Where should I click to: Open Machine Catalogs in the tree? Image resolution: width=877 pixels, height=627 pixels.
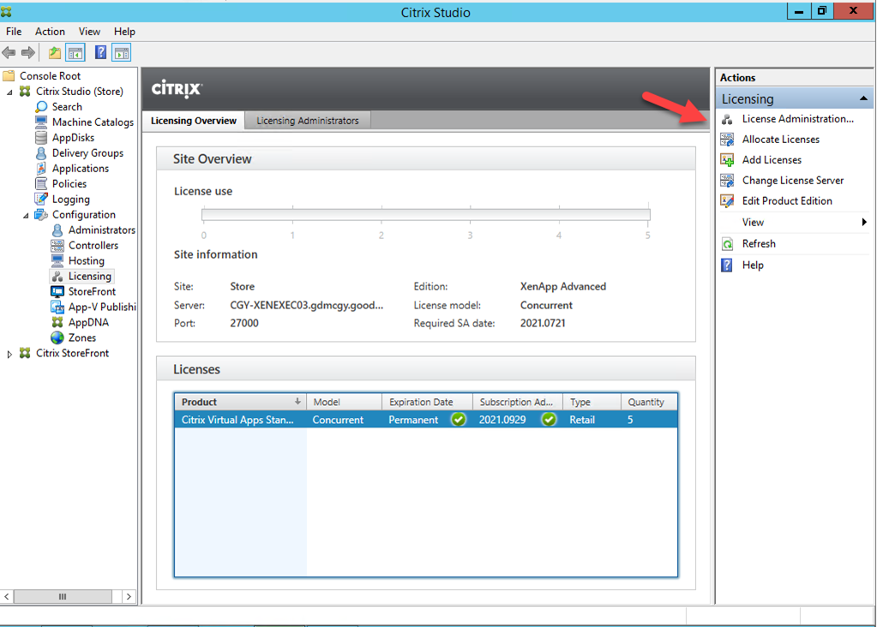(x=93, y=122)
